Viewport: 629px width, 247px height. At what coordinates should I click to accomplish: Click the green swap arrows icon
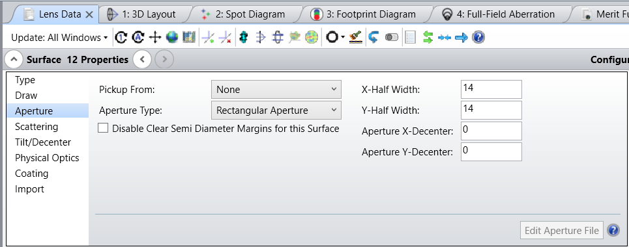428,38
